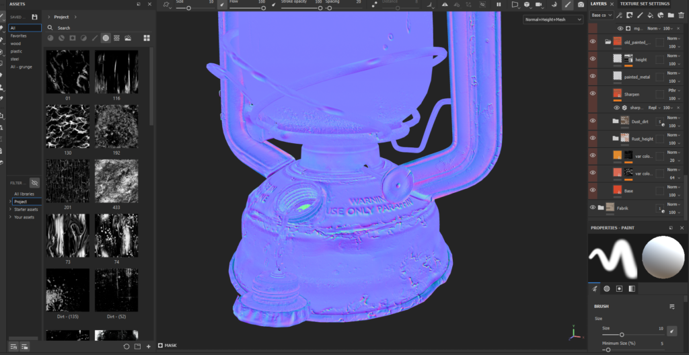The height and width of the screenshot is (355, 689).
Task: Add a folder in Layers panel
Action: [x=671, y=15]
